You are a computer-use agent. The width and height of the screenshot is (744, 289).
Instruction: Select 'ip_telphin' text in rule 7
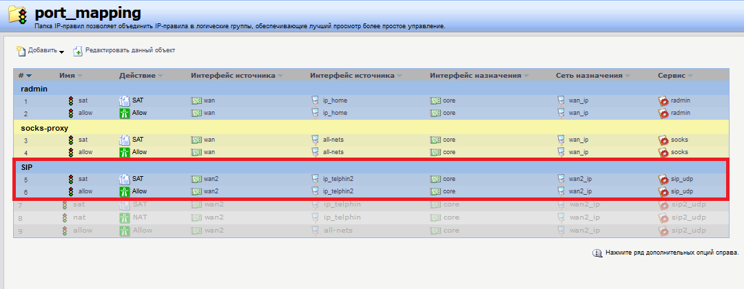click(342, 204)
